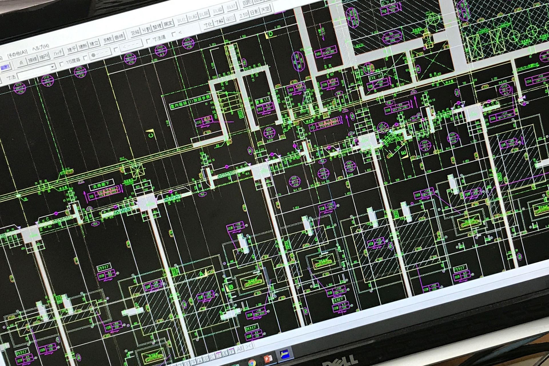The width and height of the screenshot is (549, 366).
Task: Click the 分割 divide tool
Action: tap(146, 30)
